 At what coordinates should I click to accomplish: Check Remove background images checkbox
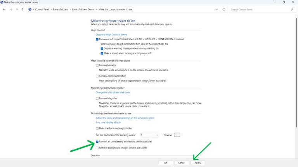pos(97,148)
